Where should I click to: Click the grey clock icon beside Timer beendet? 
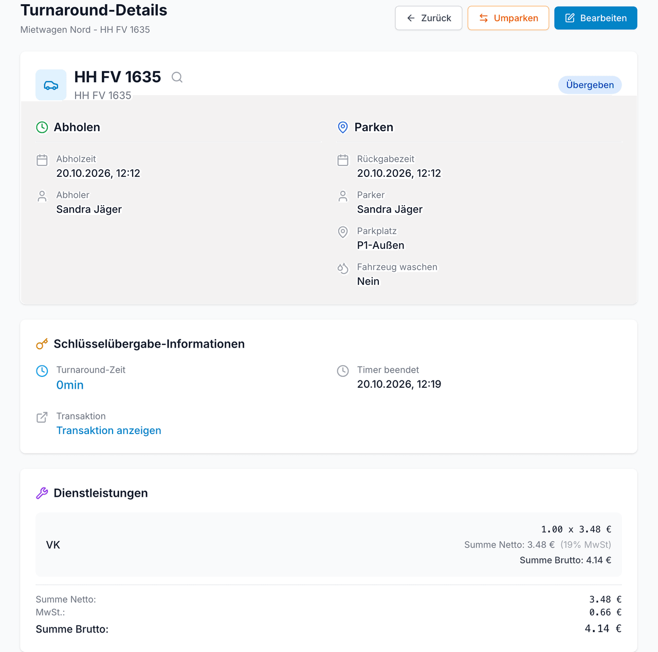point(343,371)
